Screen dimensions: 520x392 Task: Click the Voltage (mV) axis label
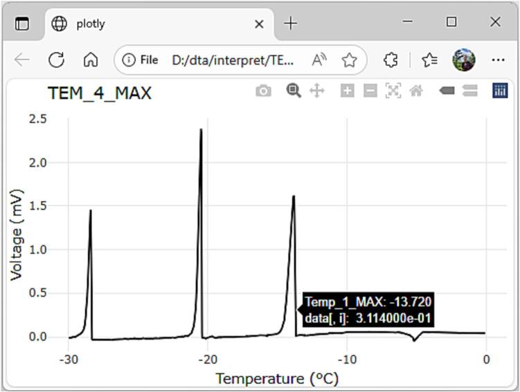(16, 235)
